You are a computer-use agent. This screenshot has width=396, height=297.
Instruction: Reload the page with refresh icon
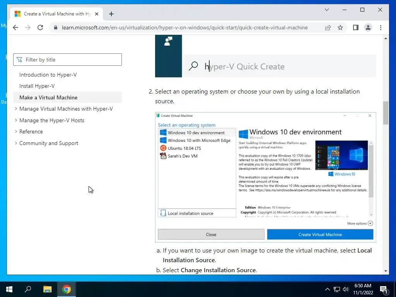(40, 27)
